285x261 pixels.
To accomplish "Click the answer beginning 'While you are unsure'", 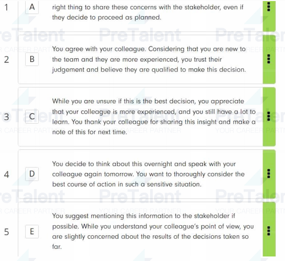I will (x=154, y=117).
